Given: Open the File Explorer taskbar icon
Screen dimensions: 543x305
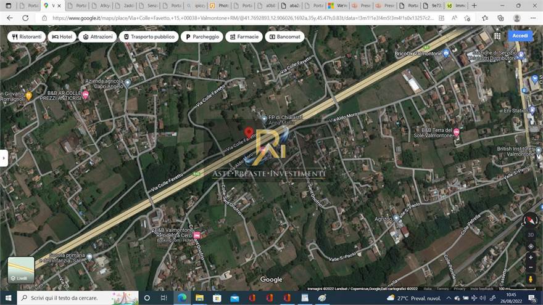Looking at the screenshot, I should (199, 298).
